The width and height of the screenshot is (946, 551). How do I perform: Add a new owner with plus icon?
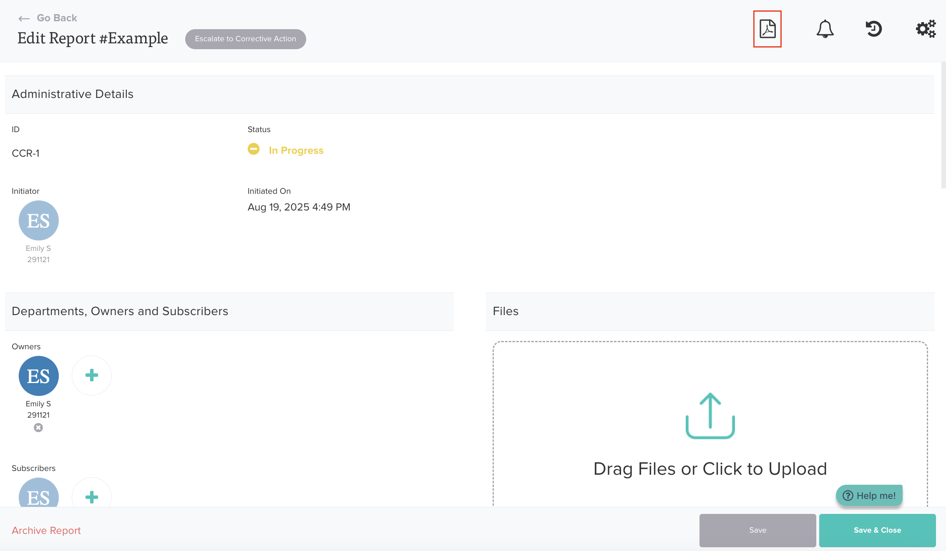pos(92,375)
